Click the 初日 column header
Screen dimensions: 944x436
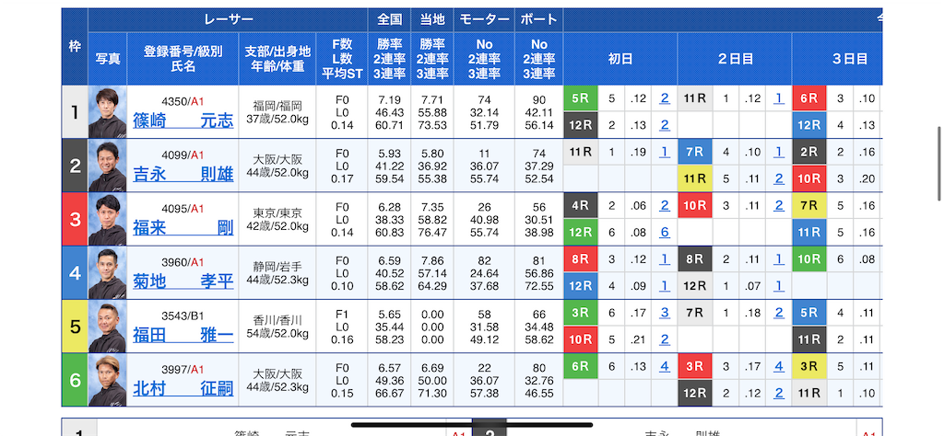point(620,59)
